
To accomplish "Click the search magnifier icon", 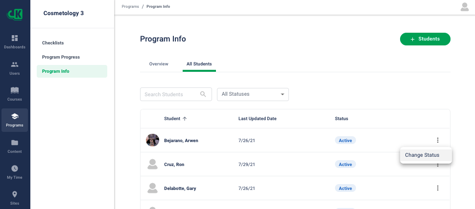I will [203, 94].
